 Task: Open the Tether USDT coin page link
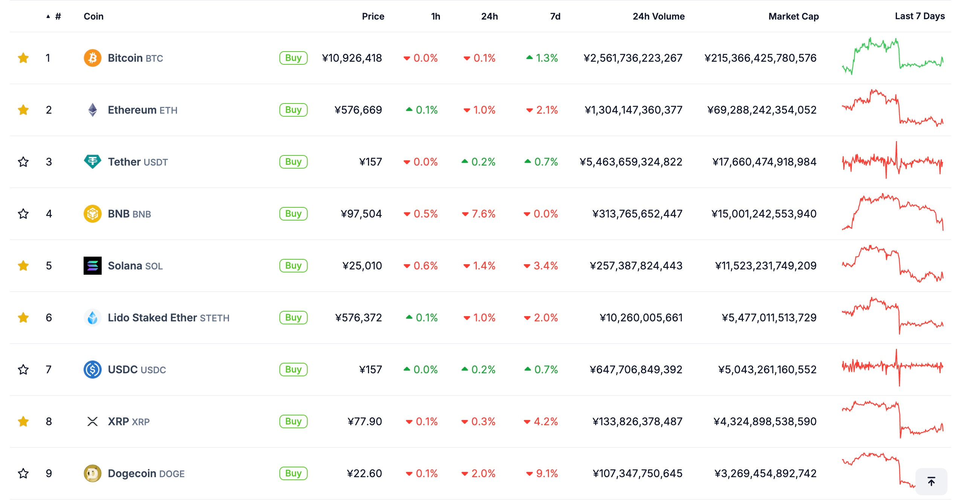pos(138,162)
